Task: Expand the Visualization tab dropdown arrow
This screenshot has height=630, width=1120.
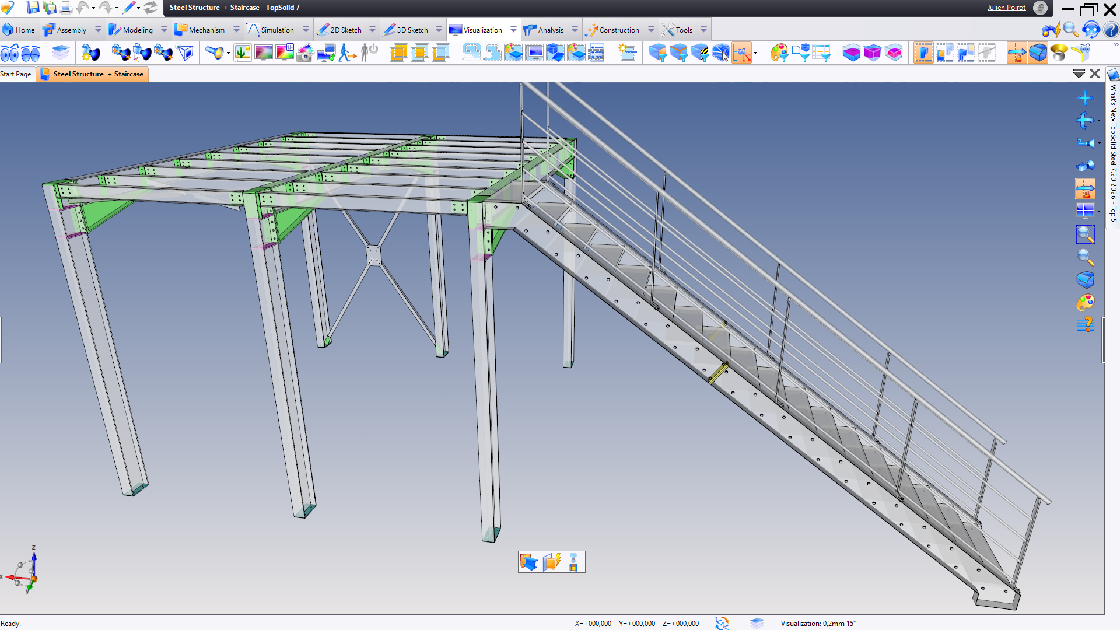Action: pyautogui.click(x=513, y=30)
